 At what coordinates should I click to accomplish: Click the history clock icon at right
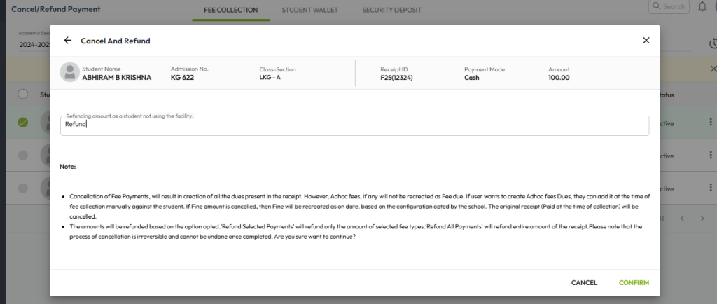pos(713,44)
